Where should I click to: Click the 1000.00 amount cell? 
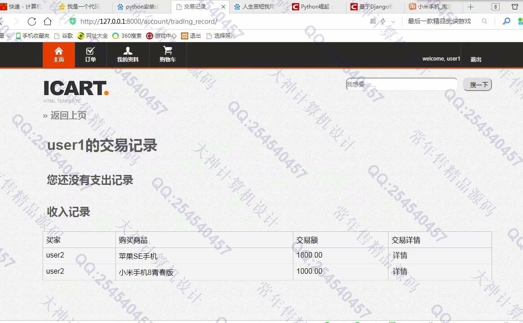[341, 272]
